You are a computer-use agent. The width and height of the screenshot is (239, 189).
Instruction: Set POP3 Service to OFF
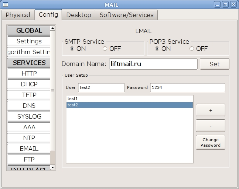click(x=192, y=49)
